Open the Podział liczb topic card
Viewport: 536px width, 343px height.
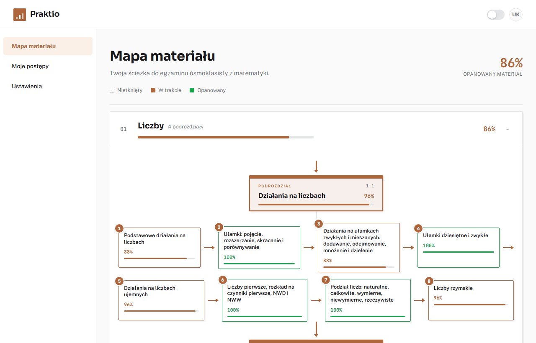click(368, 300)
